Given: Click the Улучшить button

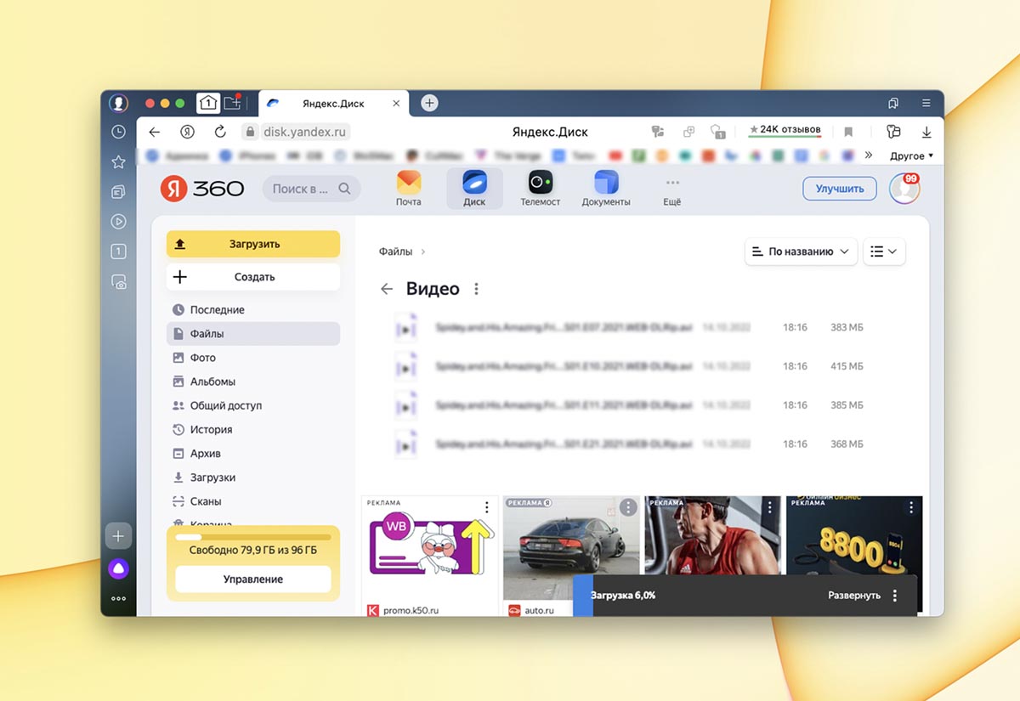Looking at the screenshot, I should 839,189.
